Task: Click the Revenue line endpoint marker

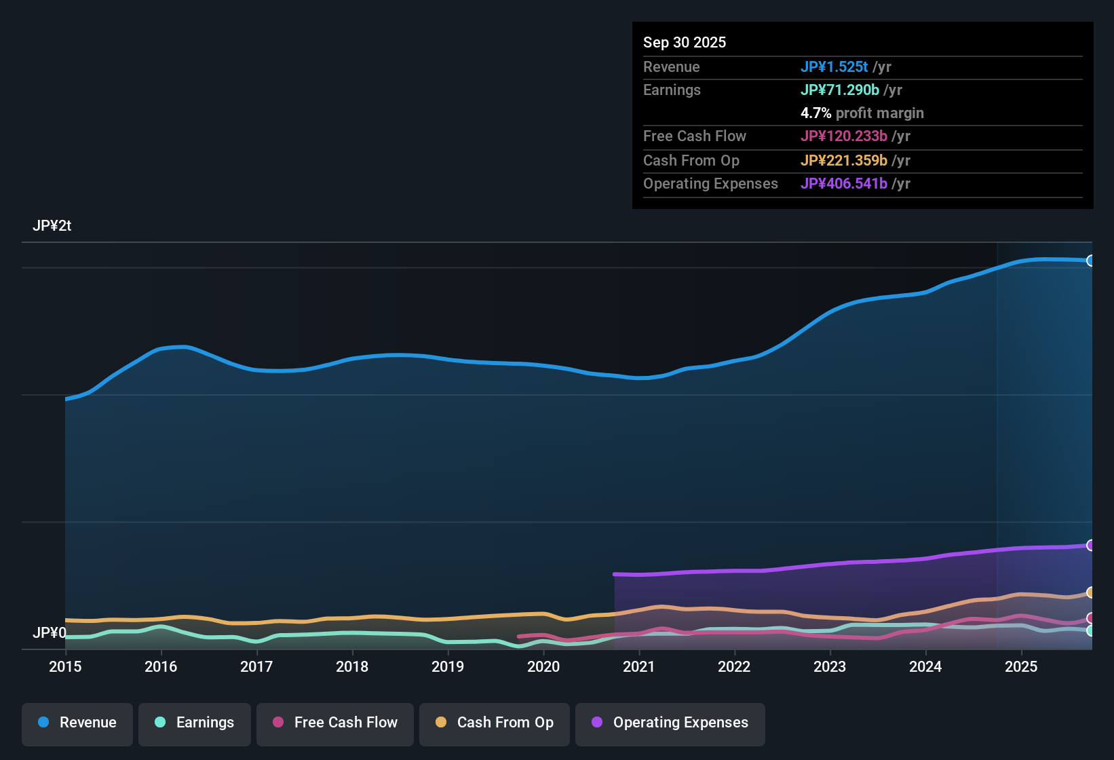Action: coord(1091,260)
